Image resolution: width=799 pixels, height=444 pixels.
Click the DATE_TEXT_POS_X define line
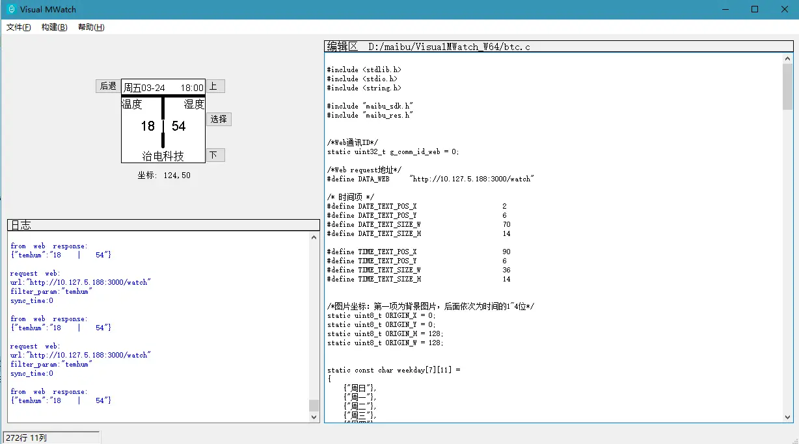[417, 206]
